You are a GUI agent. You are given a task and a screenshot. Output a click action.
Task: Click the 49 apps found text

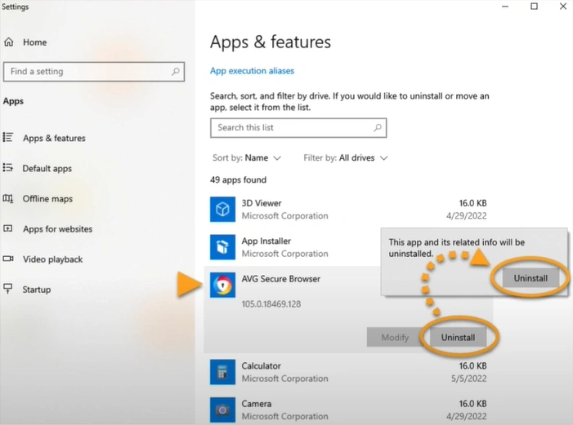[x=238, y=179]
